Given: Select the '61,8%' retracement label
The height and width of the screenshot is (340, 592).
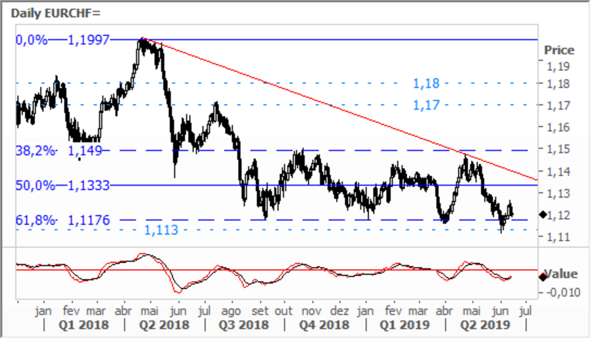Looking at the screenshot, I should click(x=36, y=220).
